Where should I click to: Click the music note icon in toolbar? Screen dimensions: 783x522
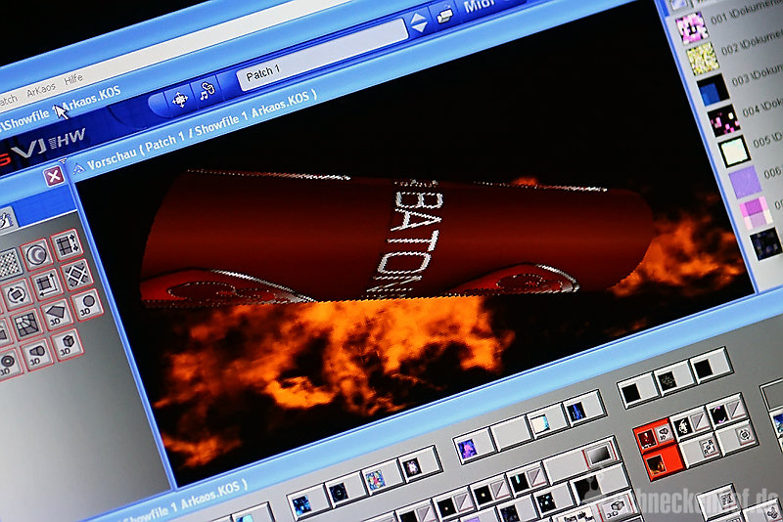pyautogui.click(x=207, y=92)
